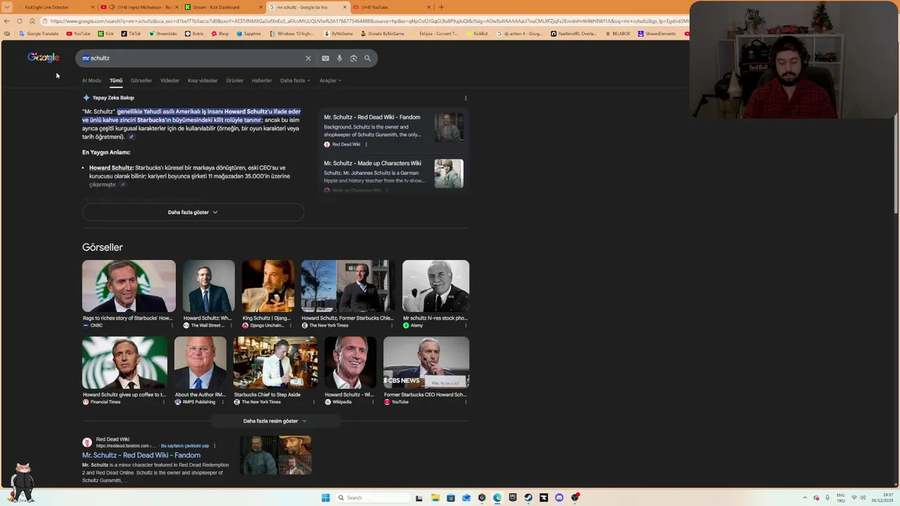
Task: Open the AI overview three-dot options
Action: pos(465,98)
